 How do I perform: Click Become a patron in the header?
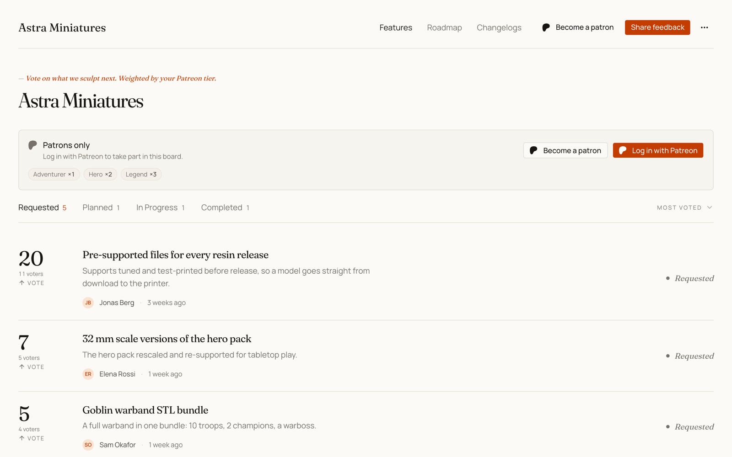pyautogui.click(x=578, y=27)
